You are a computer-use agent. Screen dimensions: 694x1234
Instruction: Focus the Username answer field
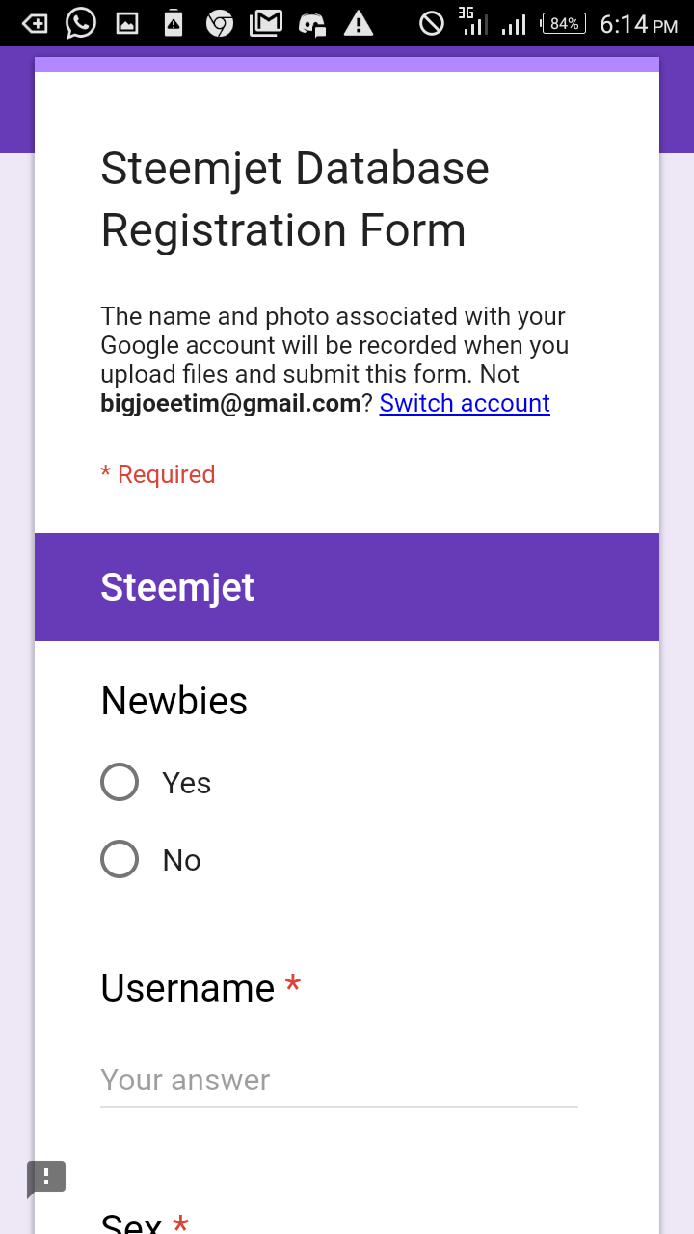339,1081
